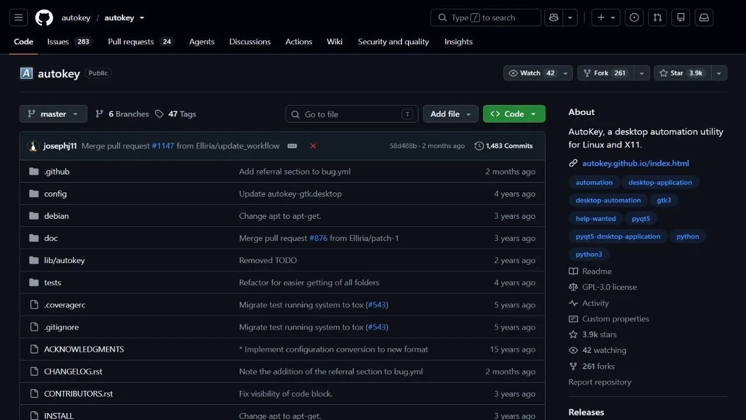Select the pyqt5-desktop-application topic tag
The height and width of the screenshot is (420, 746).
618,236
